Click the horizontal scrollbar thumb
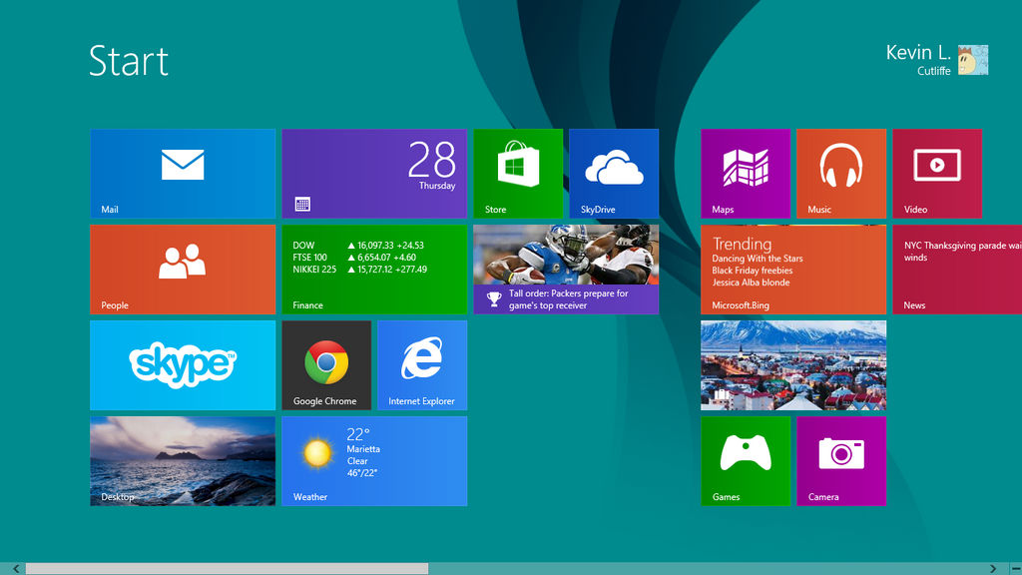The image size is (1022, 575). click(x=227, y=568)
